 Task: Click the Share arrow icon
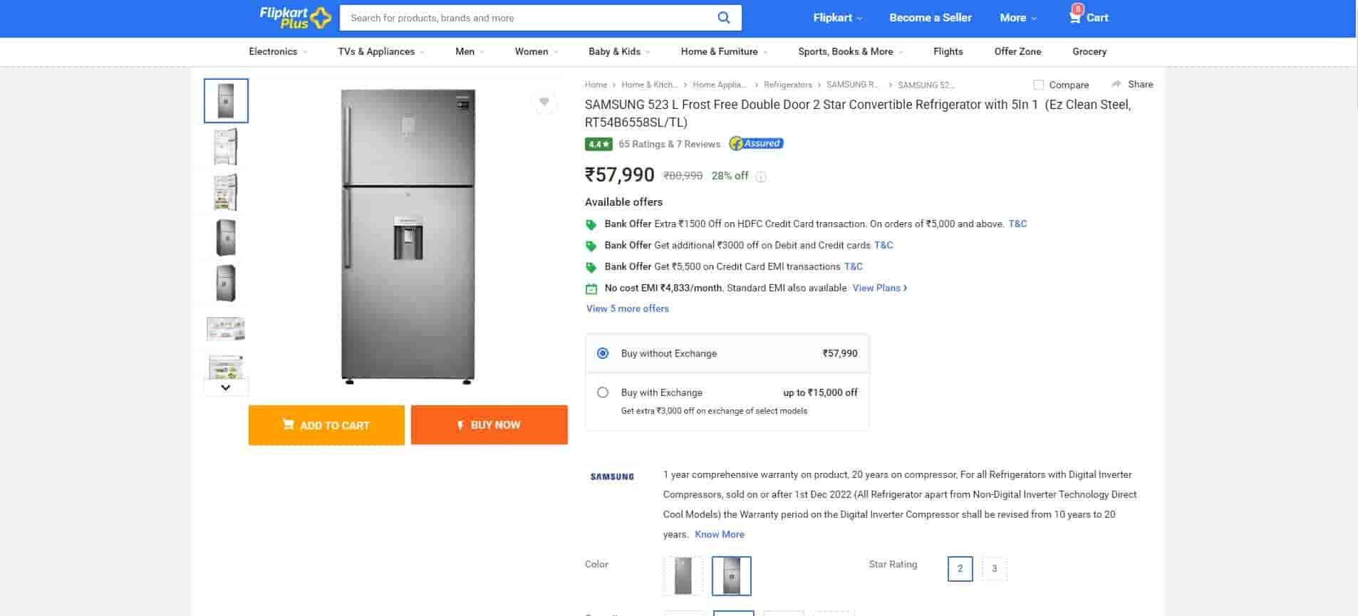click(1116, 84)
